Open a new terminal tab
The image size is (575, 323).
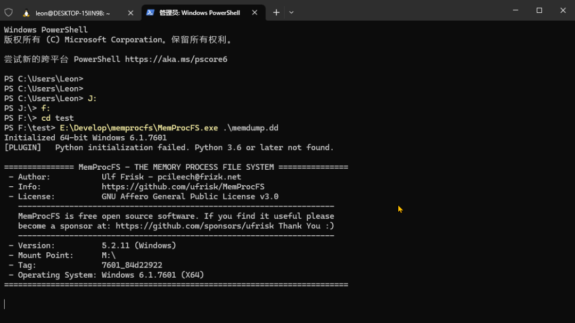tap(276, 12)
